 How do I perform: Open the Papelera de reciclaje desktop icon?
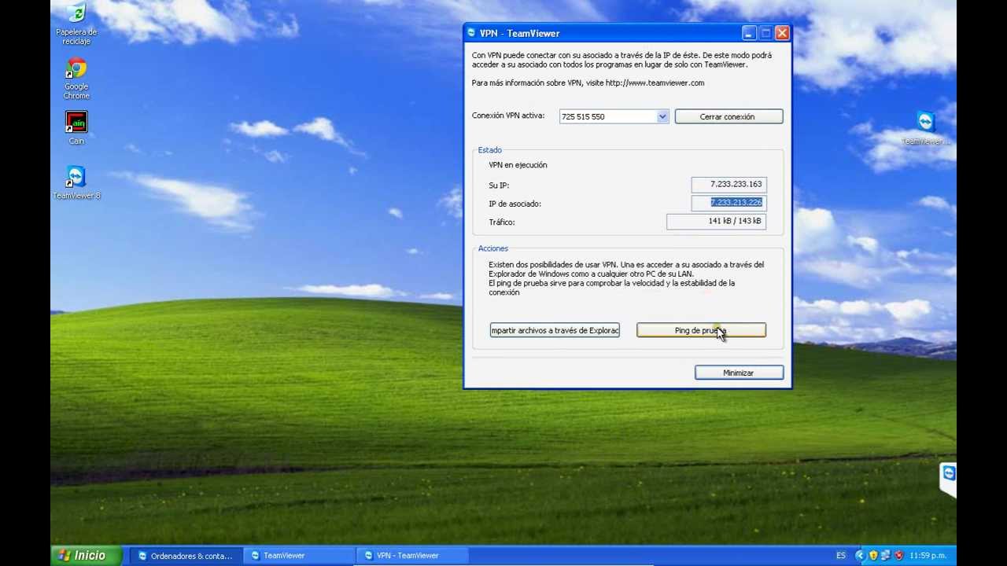76,24
